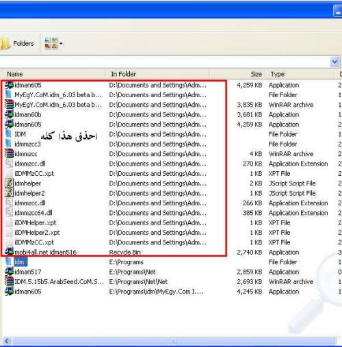The image size is (342, 347).
Task: Click the 3,681 KB size cell
Action: [250, 114]
